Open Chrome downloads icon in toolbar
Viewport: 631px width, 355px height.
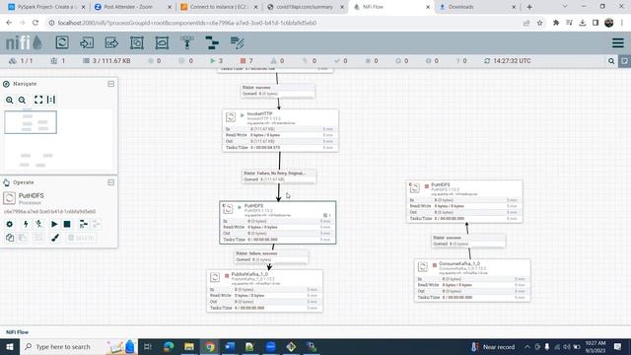[x=583, y=23]
